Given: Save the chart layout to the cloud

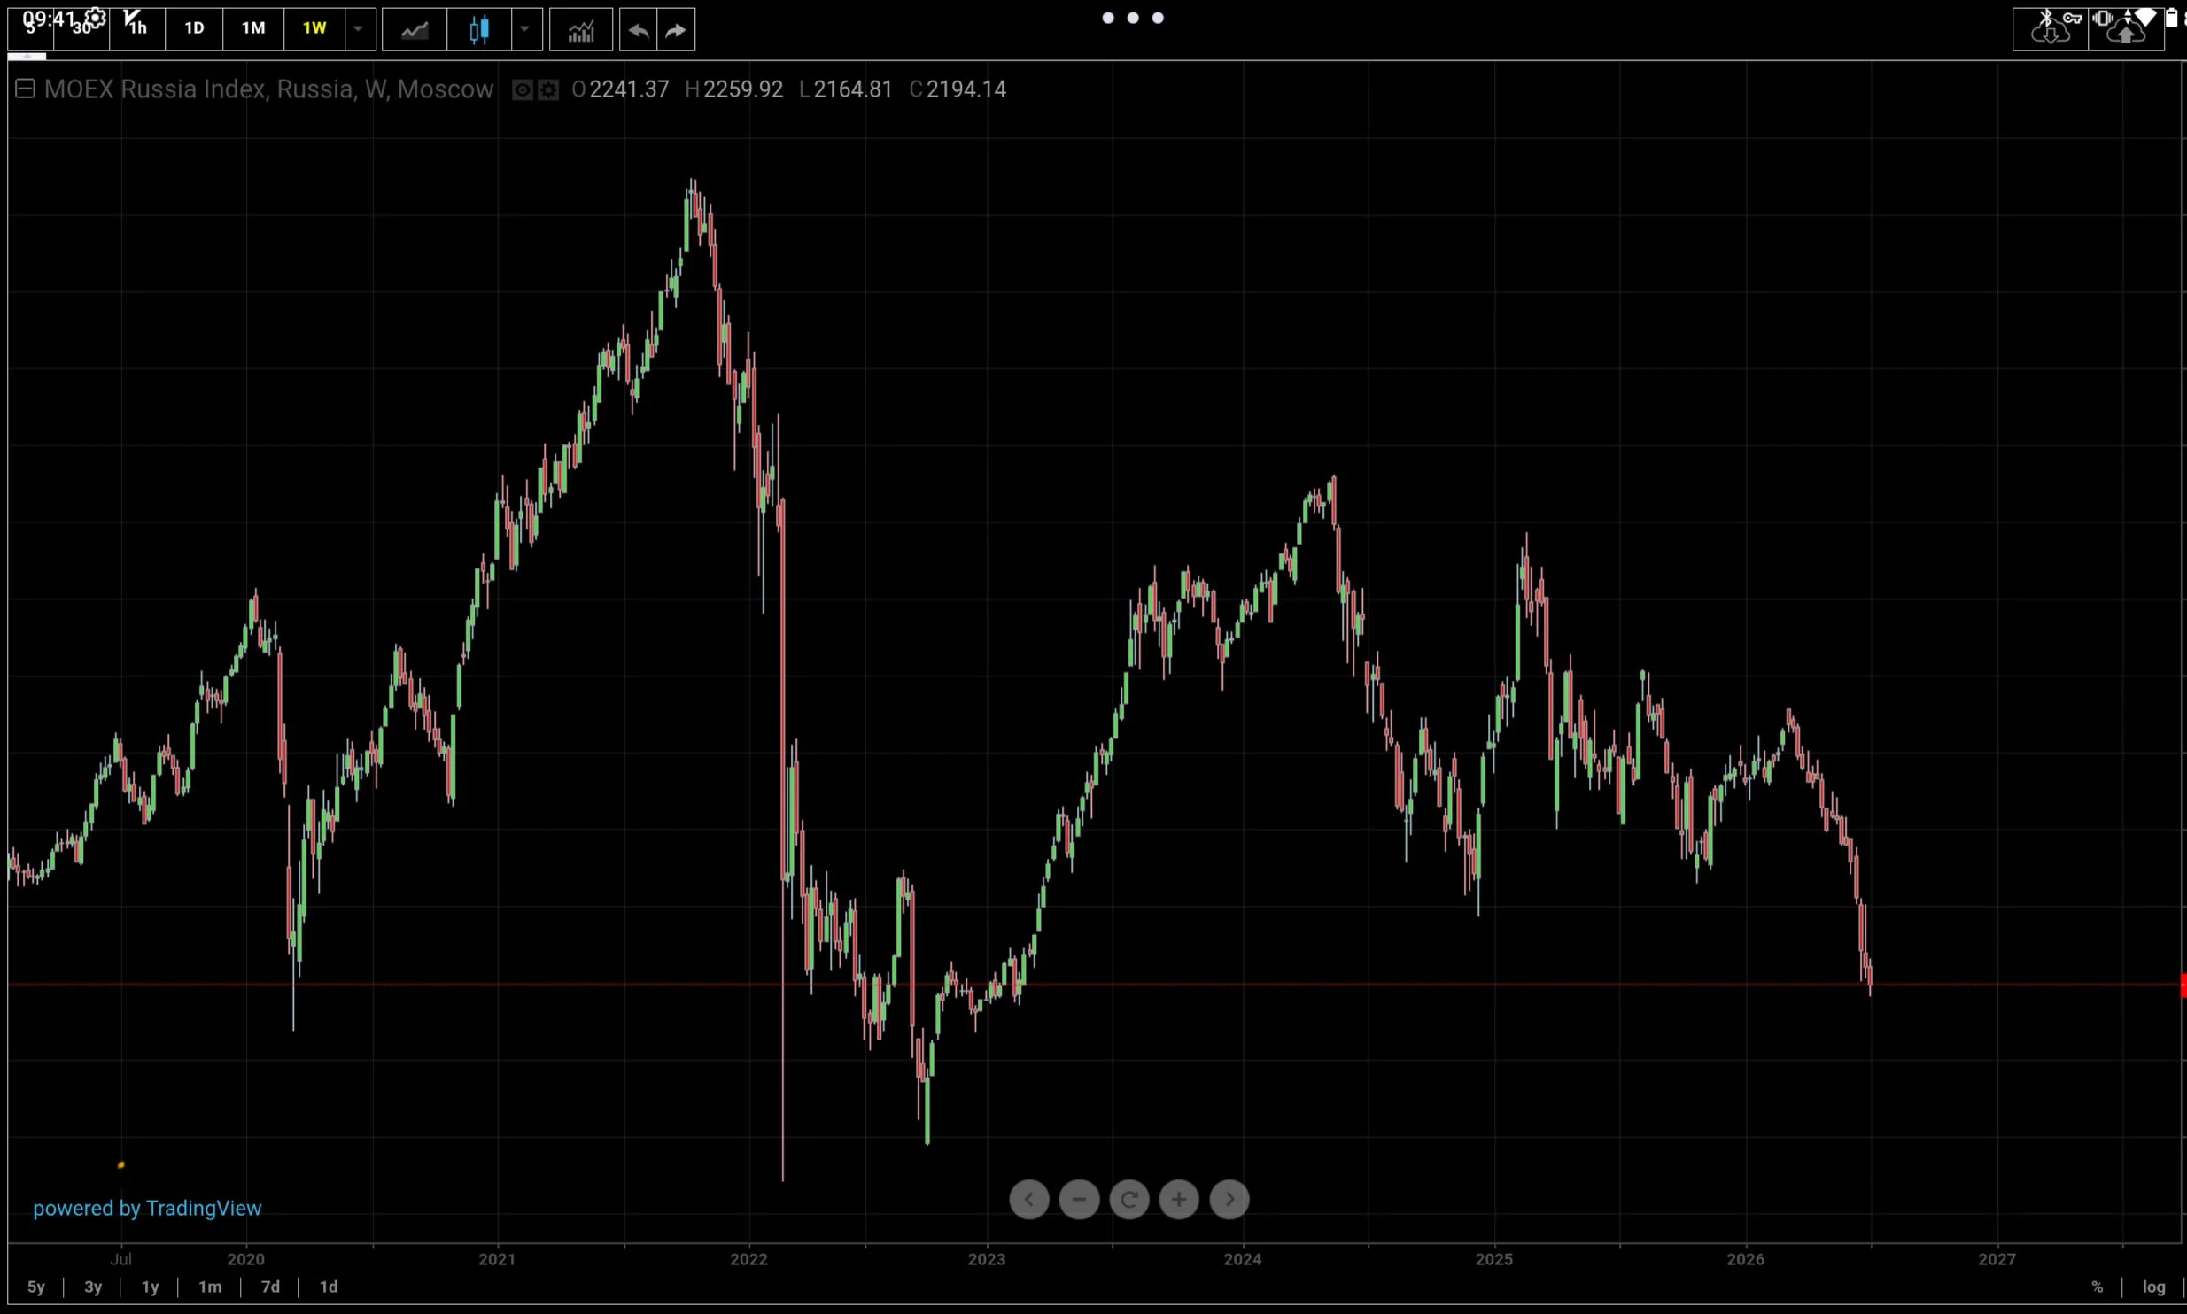Looking at the screenshot, I should click(2126, 29).
